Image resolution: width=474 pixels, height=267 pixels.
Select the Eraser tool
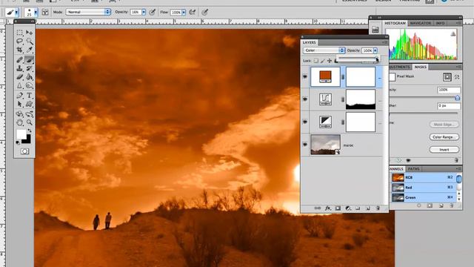click(x=20, y=77)
